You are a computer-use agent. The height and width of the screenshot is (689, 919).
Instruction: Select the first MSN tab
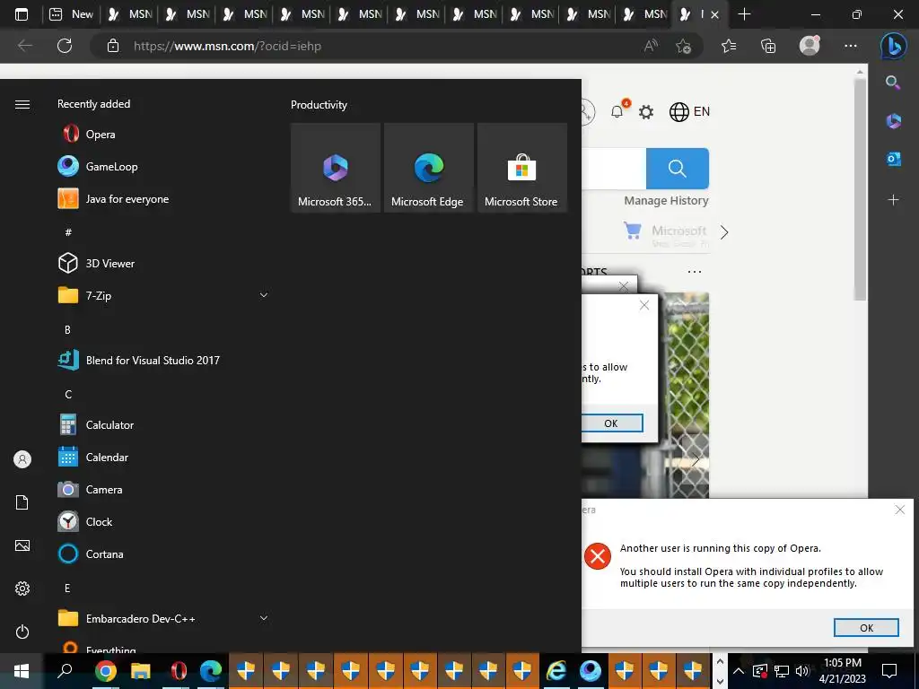click(130, 14)
